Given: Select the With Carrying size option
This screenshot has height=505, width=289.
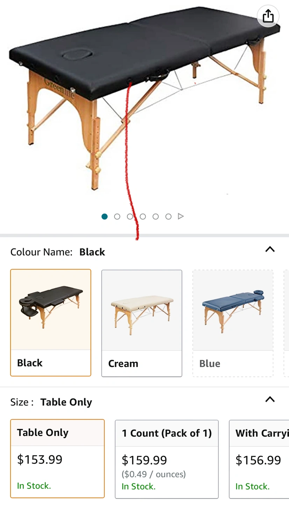Looking at the screenshot, I should (259, 459).
